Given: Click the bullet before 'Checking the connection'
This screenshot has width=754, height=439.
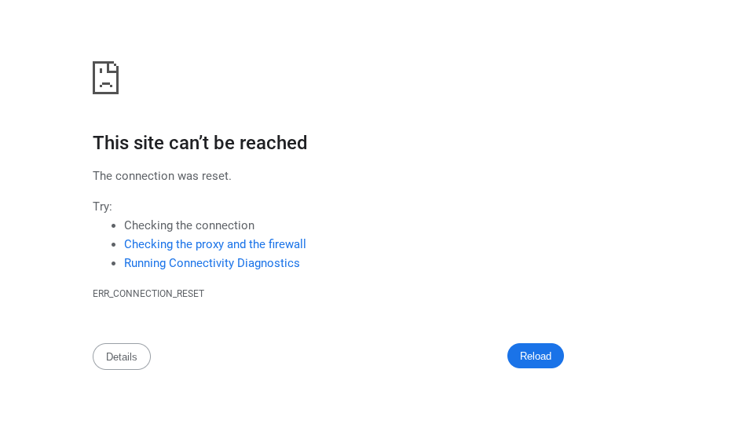Looking at the screenshot, I should pos(114,225).
